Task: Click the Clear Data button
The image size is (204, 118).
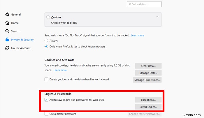Action: click(x=148, y=66)
